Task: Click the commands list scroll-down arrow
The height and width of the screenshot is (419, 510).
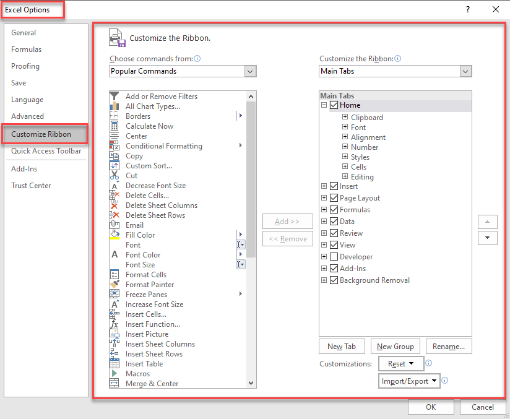Action: tap(251, 383)
